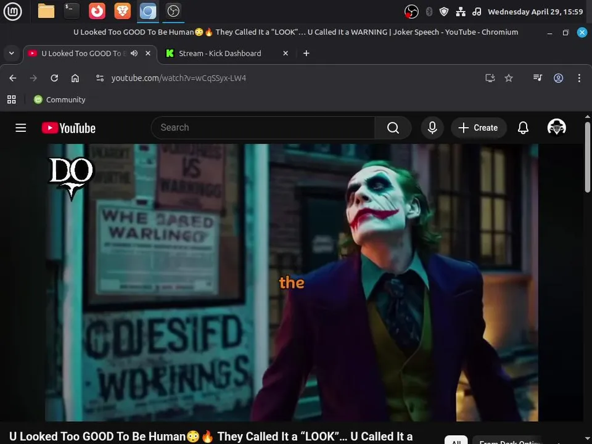Screen dimensions: 592x444
Task: Submit search with the magnifier button
Action: coord(393,128)
